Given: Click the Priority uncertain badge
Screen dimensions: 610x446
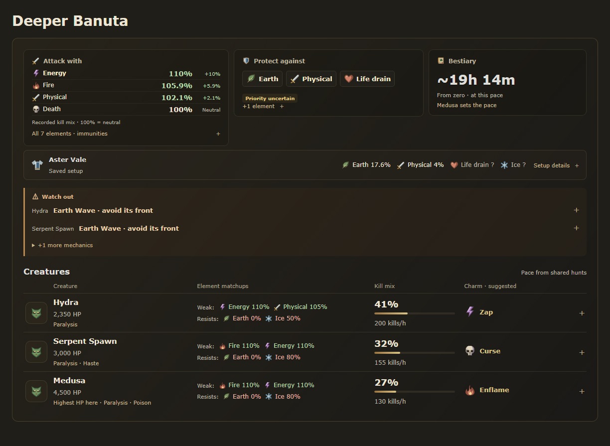Looking at the screenshot, I should pos(270,98).
